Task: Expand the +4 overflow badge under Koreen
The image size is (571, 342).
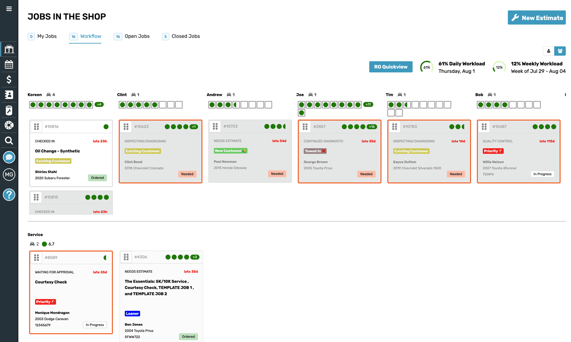Action: point(99,104)
